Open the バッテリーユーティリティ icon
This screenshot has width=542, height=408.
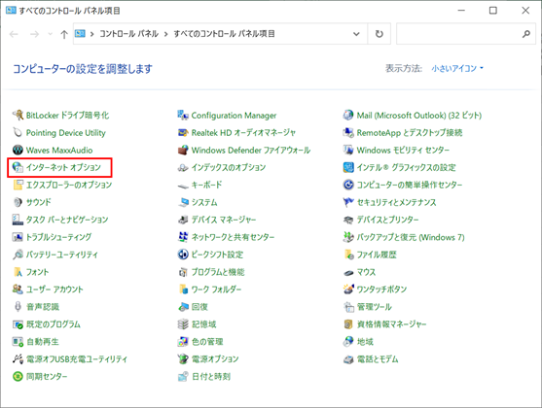coord(18,255)
